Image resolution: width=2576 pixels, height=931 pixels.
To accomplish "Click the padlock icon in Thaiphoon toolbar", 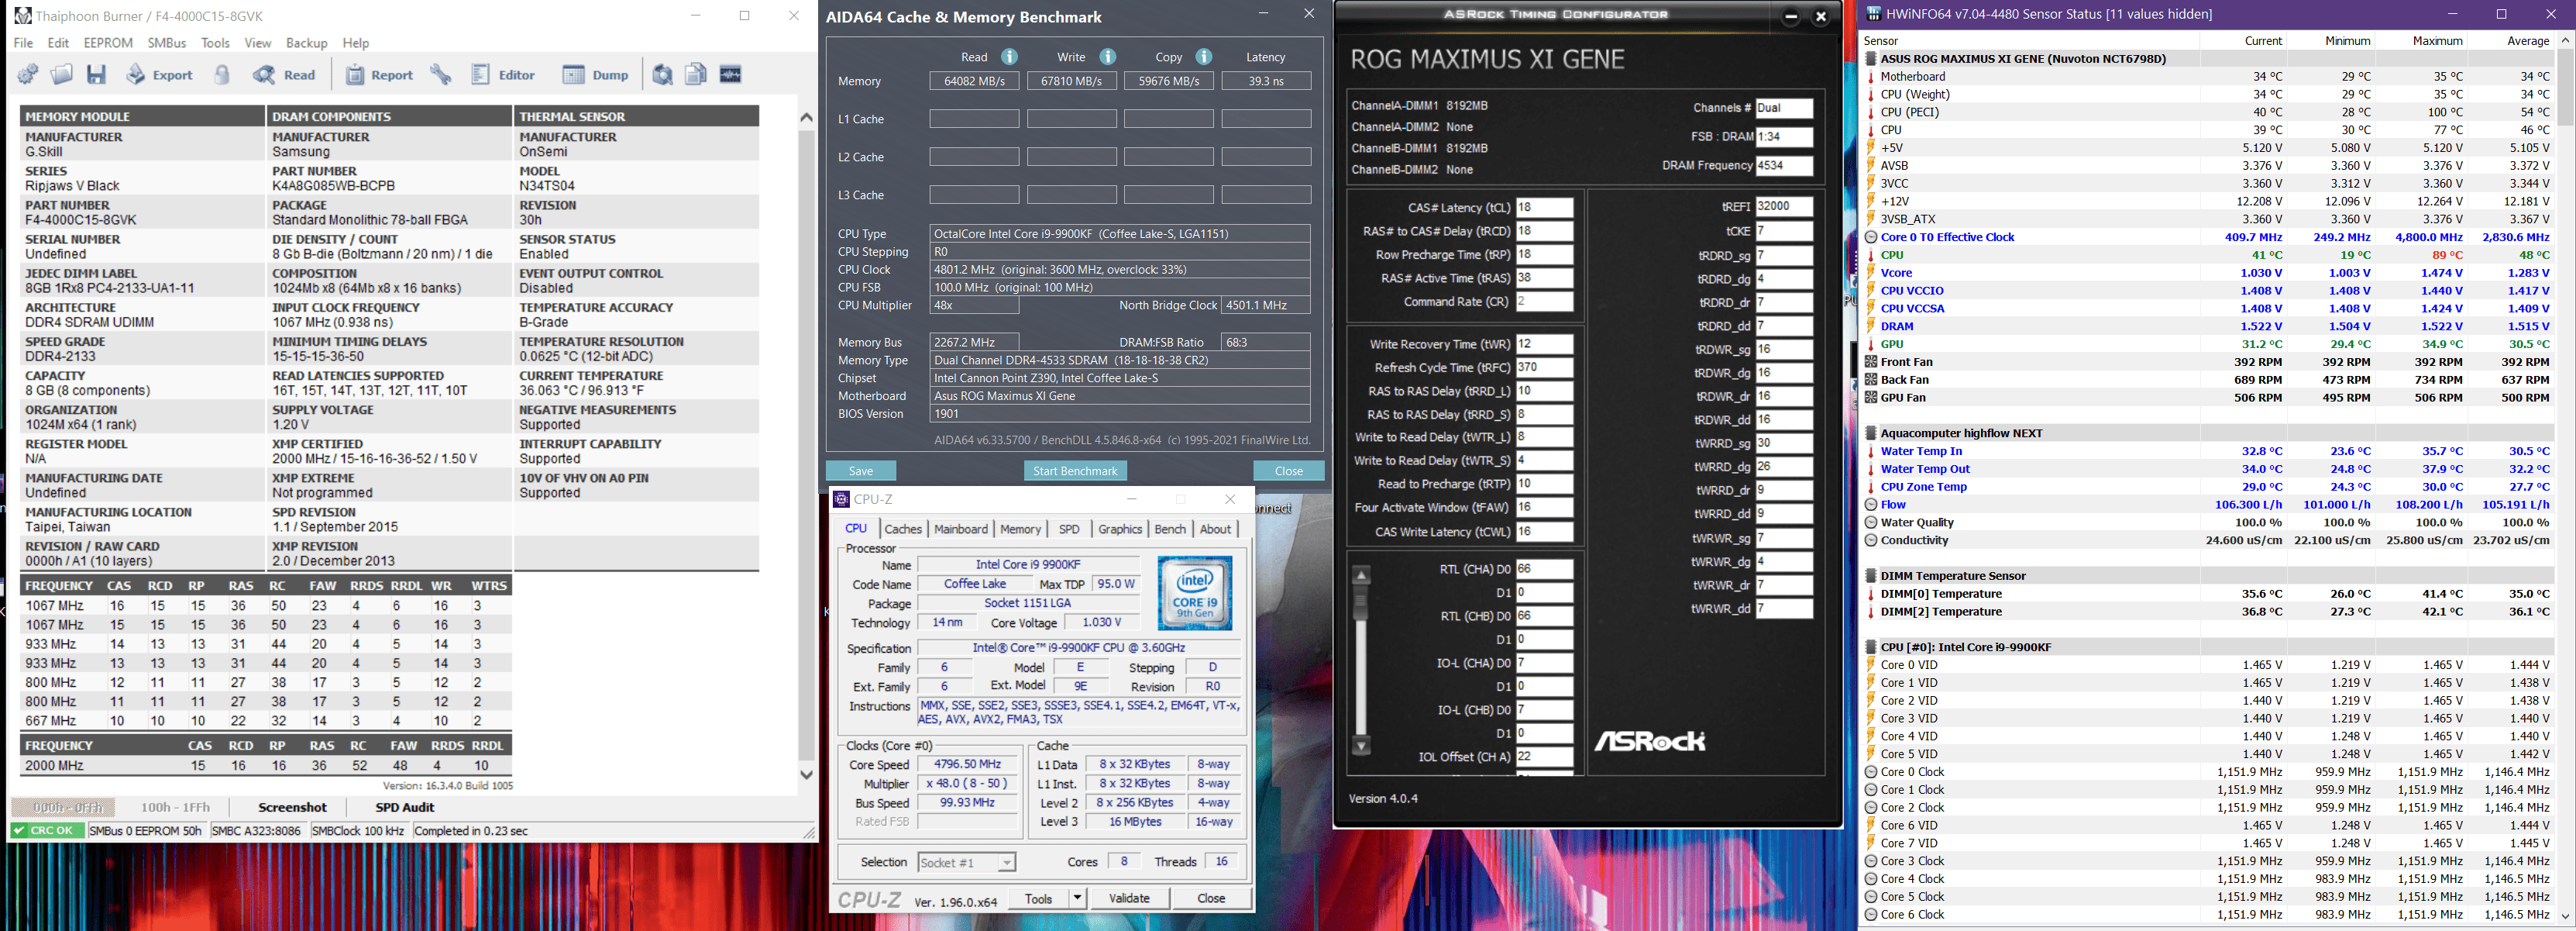I will 222,75.
